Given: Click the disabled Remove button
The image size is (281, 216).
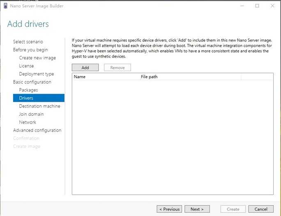Looking at the screenshot, I should click(x=117, y=67).
